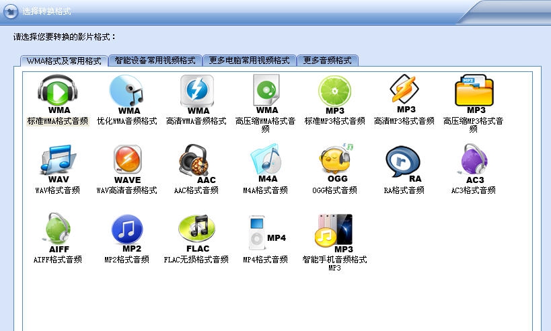Viewport: 551px width, 331px height.
Task: Select the MP4 iPod icon
Action: pyautogui.click(x=267, y=233)
